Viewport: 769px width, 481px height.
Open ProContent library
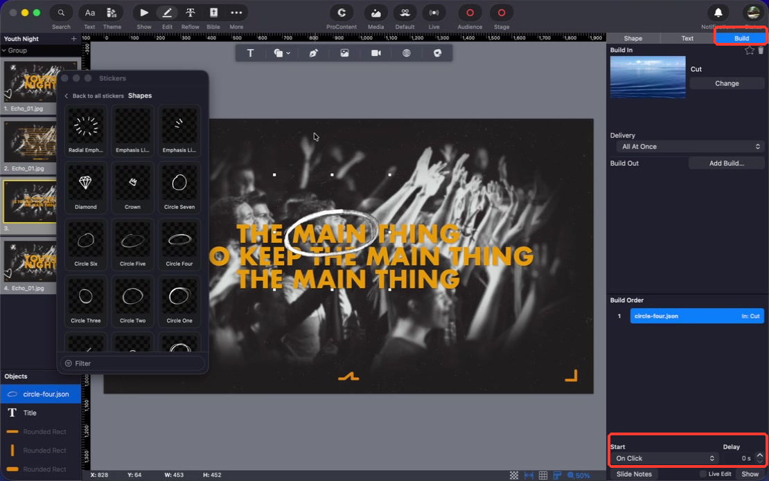click(342, 12)
